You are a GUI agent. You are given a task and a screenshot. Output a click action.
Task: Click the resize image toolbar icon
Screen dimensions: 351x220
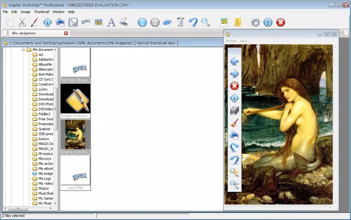tap(73, 22)
